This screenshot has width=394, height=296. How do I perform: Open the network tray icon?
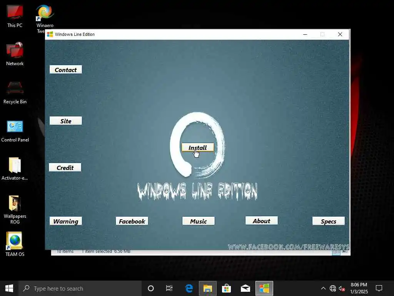point(333,288)
